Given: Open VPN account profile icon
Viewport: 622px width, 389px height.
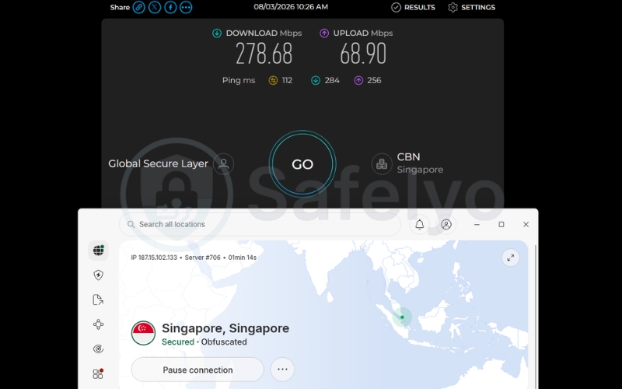Looking at the screenshot, I should tap(446, 224).
